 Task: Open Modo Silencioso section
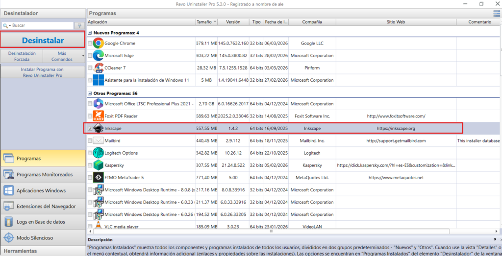pos(43,238)
